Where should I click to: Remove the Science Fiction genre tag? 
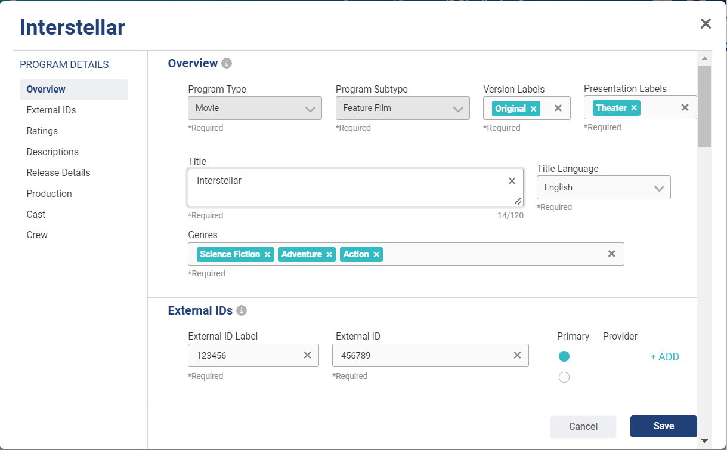click(268, 254)
